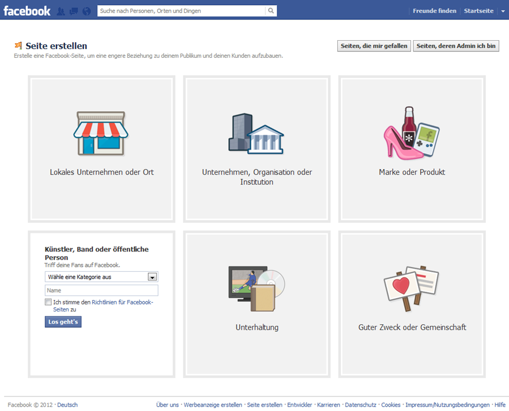This screenshot has width=509, height=411.
Task: Select Guter Zweck oder Gemeinschaft label
Action: tap(412, 327)
